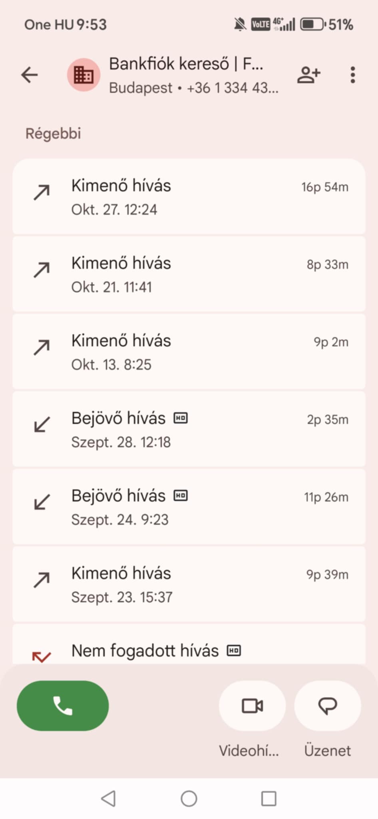Image resolution: width=378 pixels, height=819 pixels.
Task: Tap the add contact icon
Action: click(x=308, y=75)
